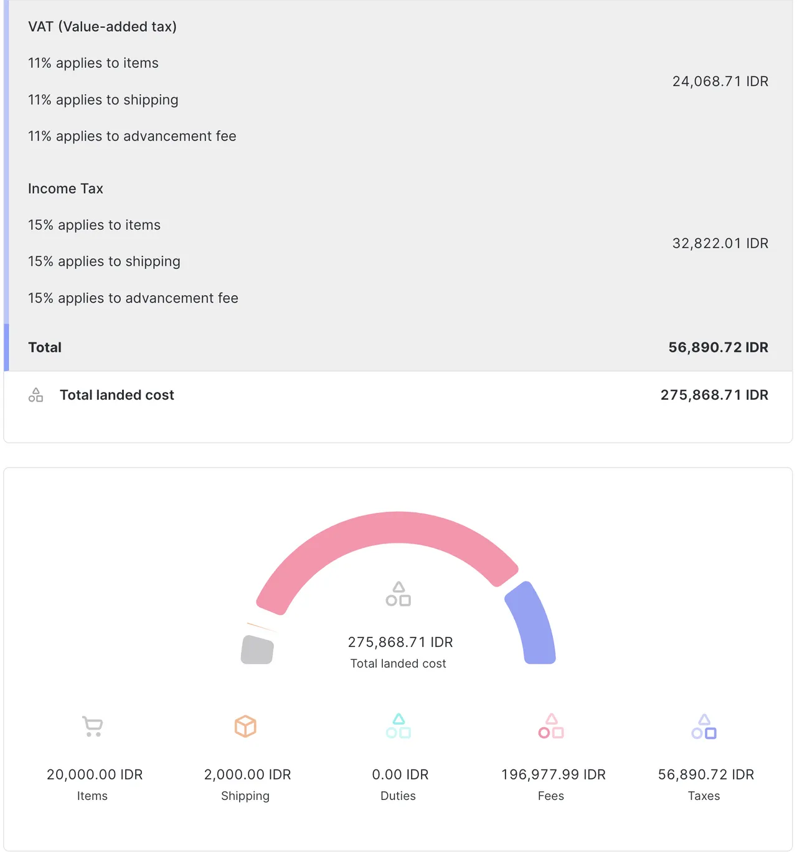Click the shapes icon beside Total landed cost

(x=35, y=395)
